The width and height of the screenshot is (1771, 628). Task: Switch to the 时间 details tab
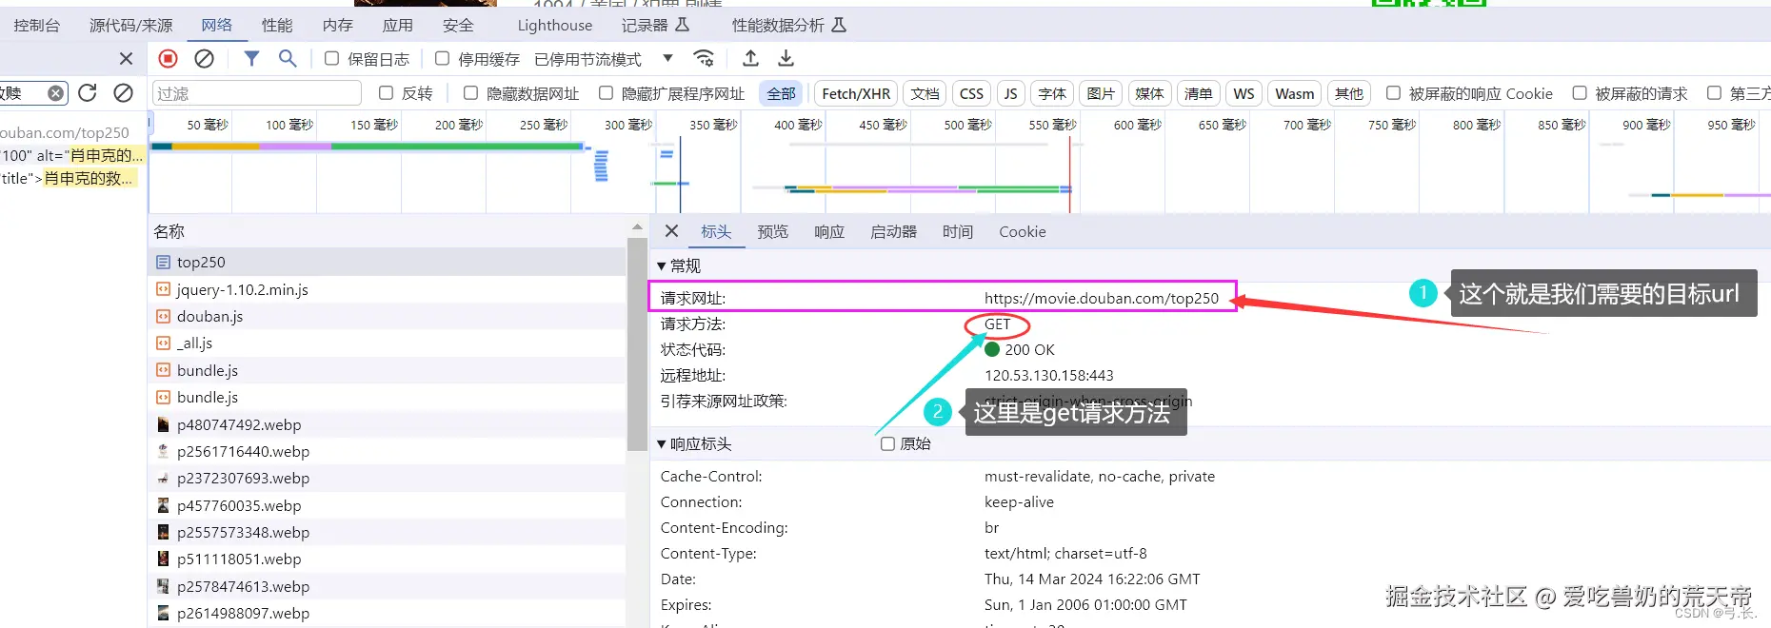point(958,231)
